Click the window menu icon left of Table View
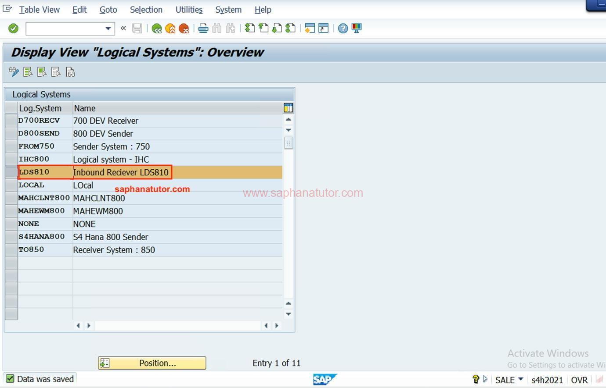The width and height of the screenshot is (606, 388). pyautogui.click(x=7, y=8)
